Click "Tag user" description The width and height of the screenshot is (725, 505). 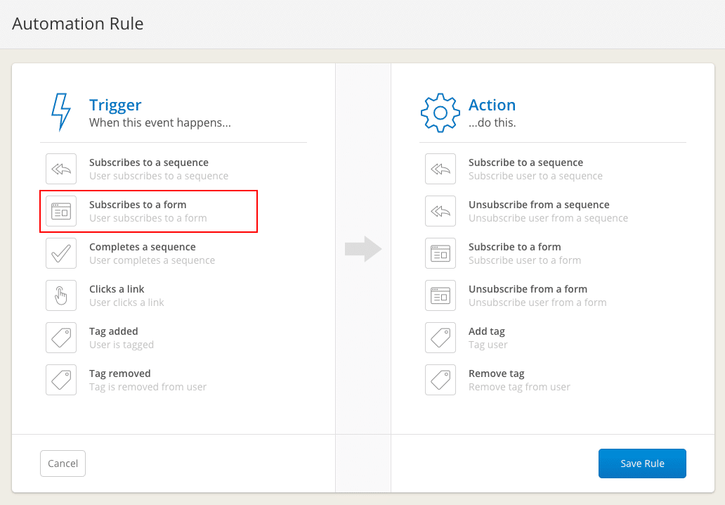click(x=488, y=345)
